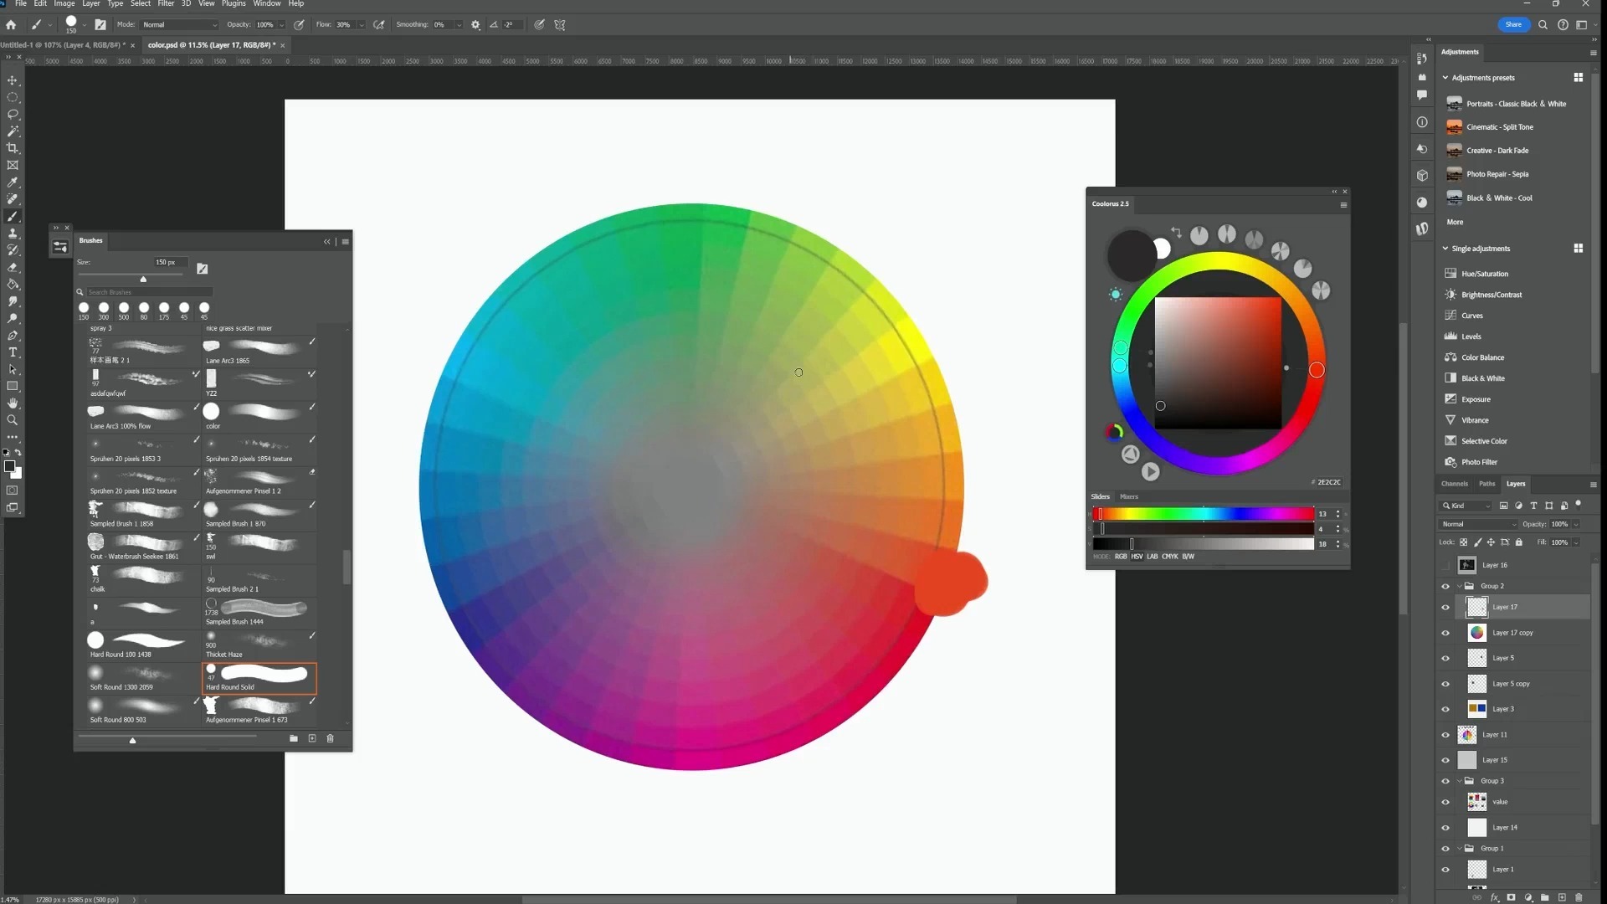Show Layer 16 visibility box
The image size is (1607, 904).
(1445, 565)
